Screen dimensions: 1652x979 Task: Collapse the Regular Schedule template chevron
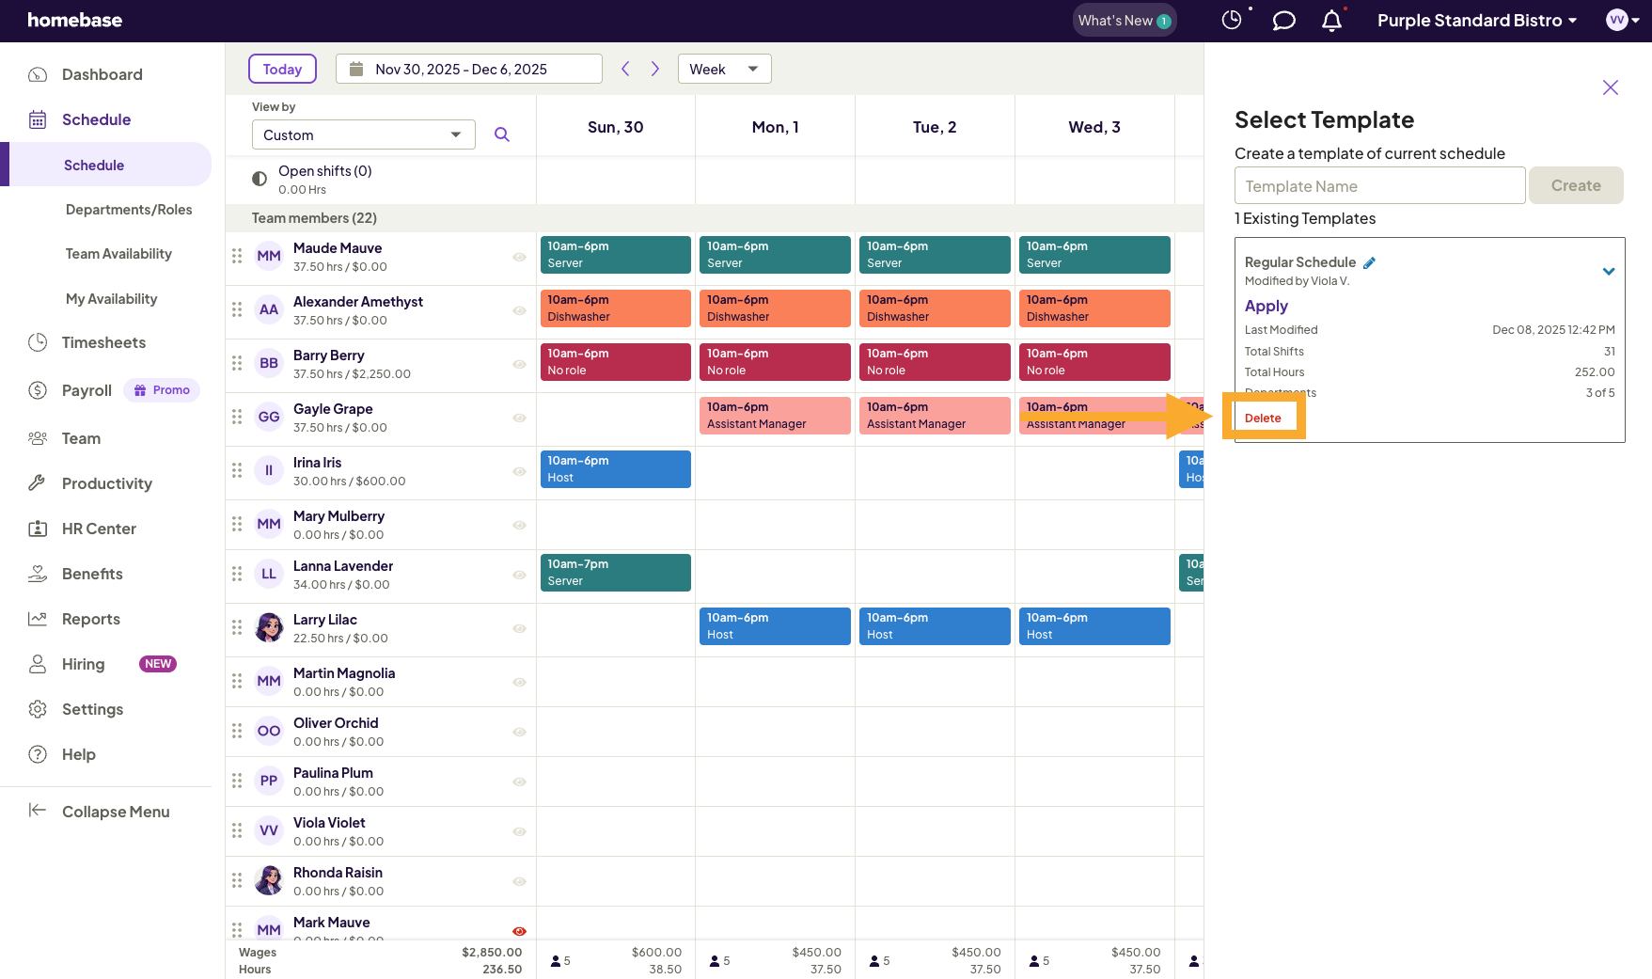[x=1609, y=272]
